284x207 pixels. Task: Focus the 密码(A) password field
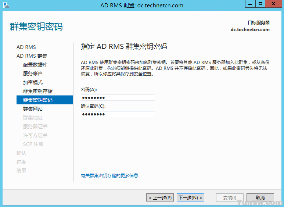coord(118,98)
